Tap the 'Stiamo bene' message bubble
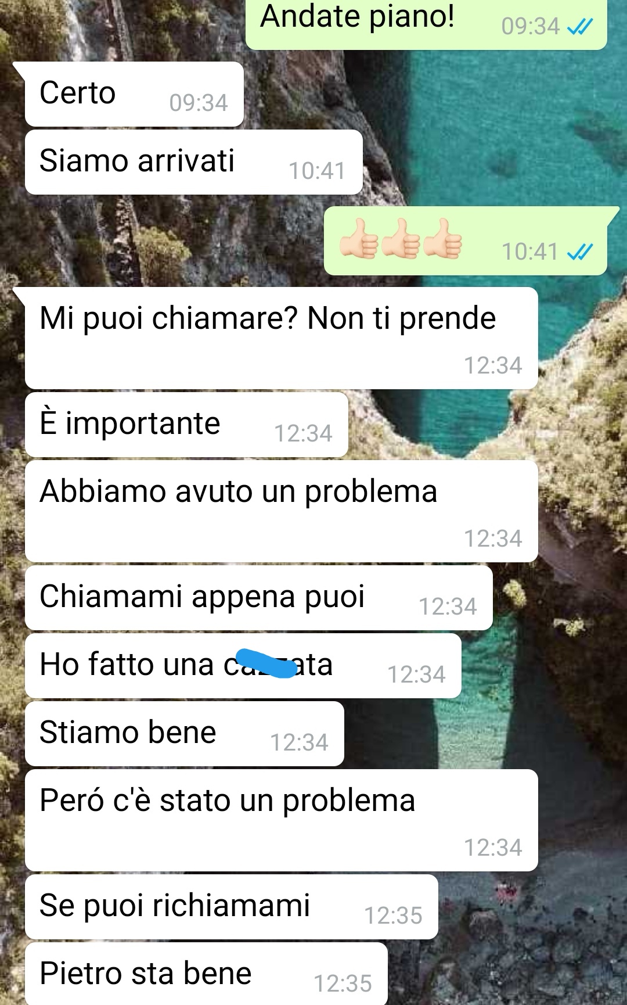 [185, 734]
